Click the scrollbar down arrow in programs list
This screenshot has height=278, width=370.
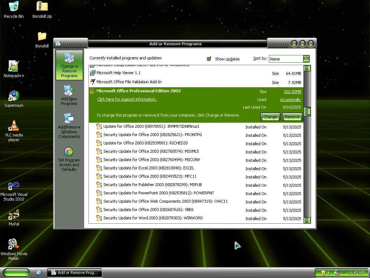307,220
